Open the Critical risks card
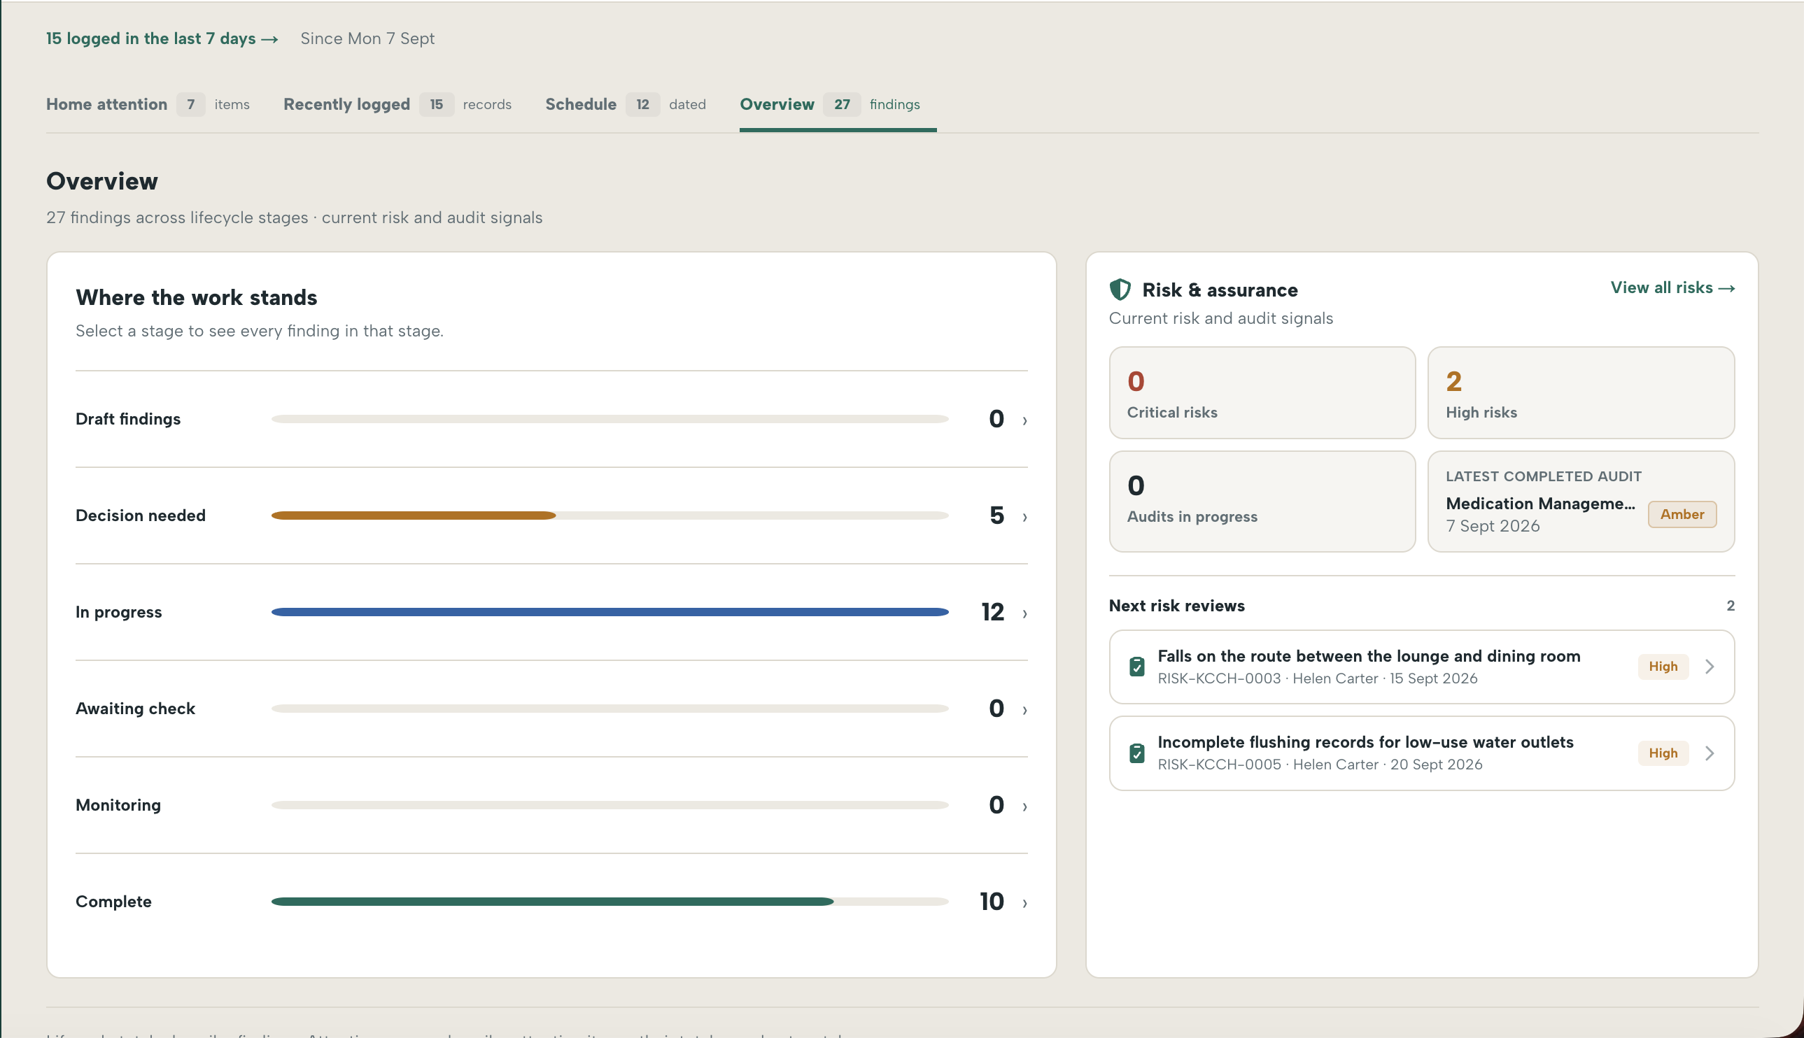Viewport: 1804px width, 1038px height. 1262,393
